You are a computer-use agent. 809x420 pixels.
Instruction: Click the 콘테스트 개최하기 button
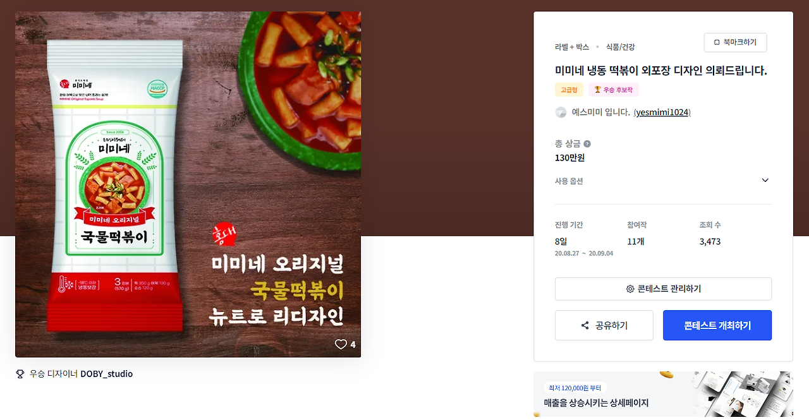[x=717, y=325]
